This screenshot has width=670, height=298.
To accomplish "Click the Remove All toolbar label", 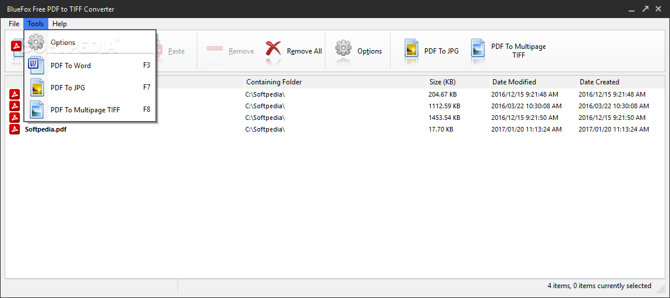I will tap(304, 51).
